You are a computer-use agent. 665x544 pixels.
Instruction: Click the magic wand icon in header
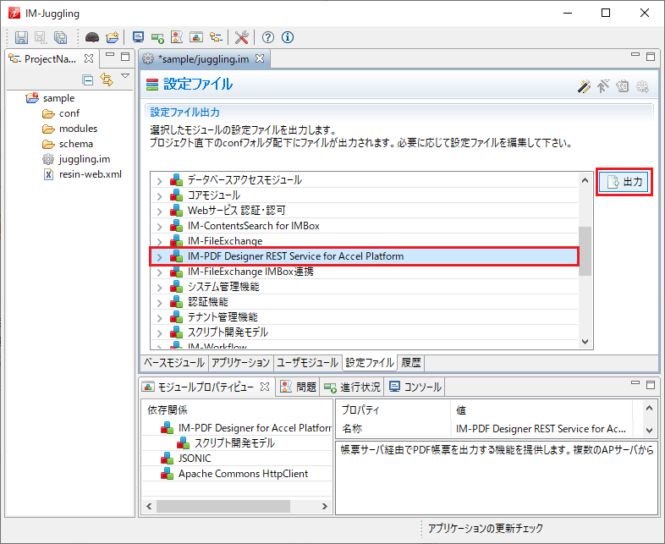click(584, 86)
